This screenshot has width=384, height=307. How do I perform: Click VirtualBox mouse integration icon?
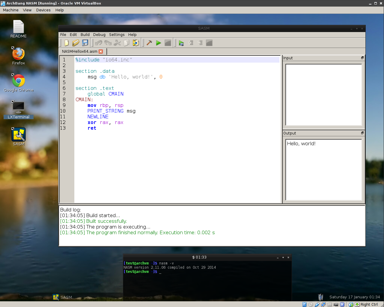click(x=351, y=304)
